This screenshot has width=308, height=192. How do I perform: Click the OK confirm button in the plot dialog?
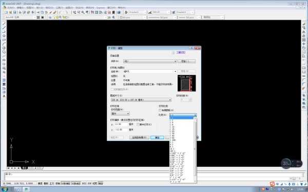coord(158,138)
